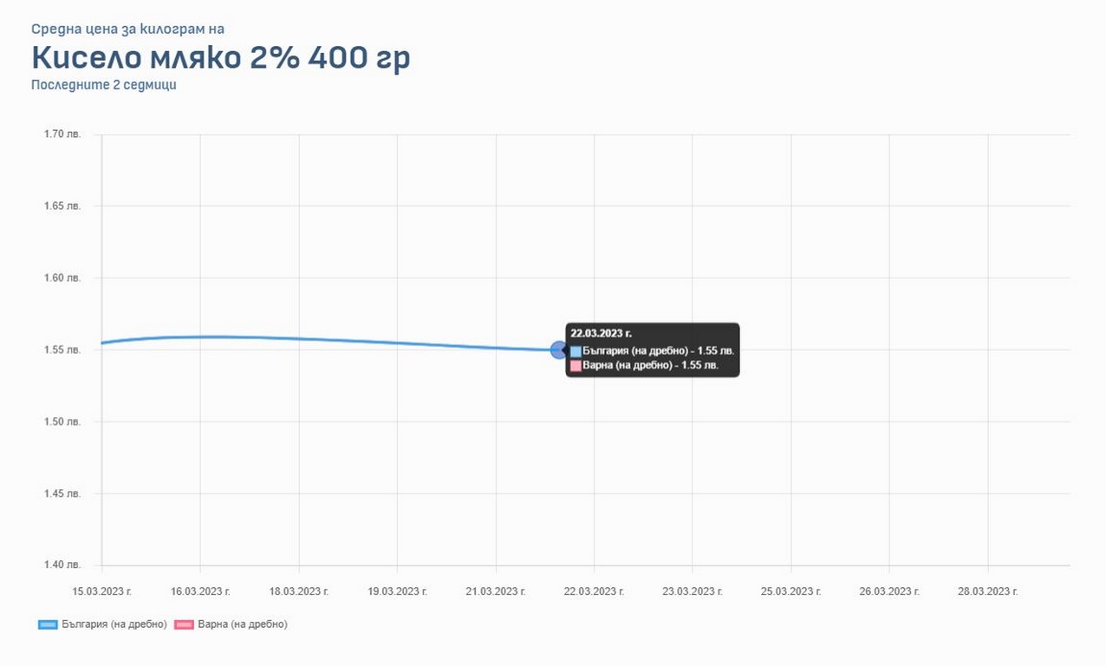The height and width of the screenshot is (666, 1106).
Task: Click the blue square in the tooltip
Action: [576, 351]
